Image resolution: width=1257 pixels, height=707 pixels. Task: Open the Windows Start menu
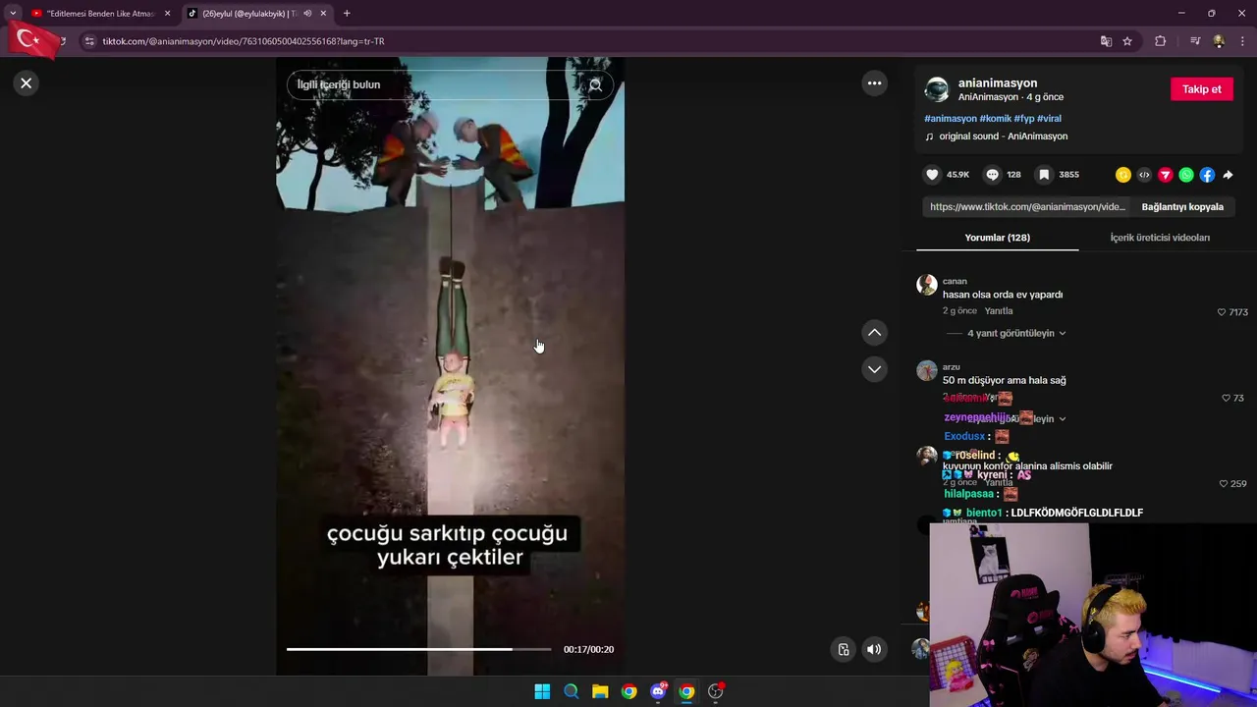(542, 691)
